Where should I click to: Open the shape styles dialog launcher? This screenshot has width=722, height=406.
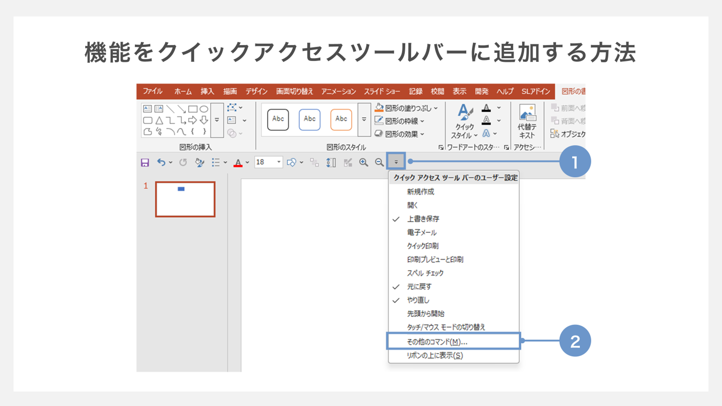(440, 147)
